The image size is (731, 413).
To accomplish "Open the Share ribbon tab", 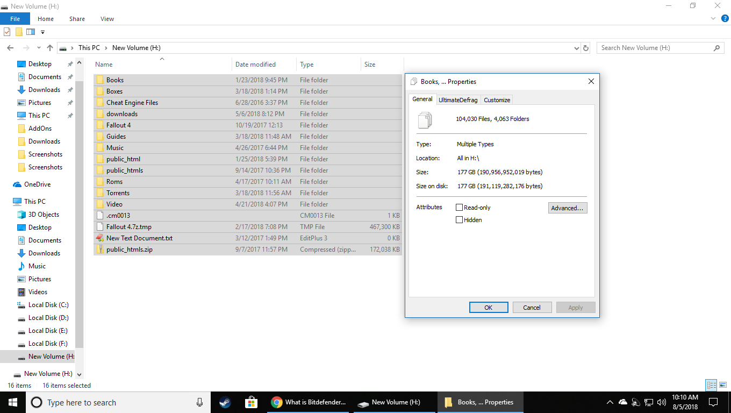I will tap(77, 19).
